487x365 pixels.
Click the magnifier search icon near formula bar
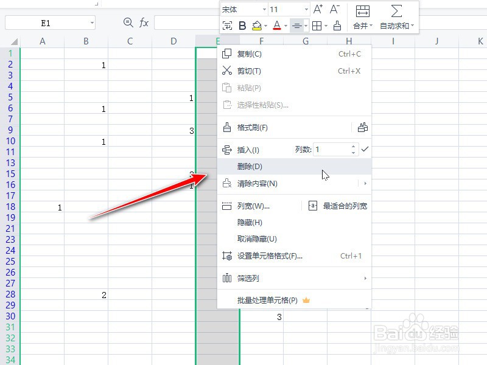127,22
